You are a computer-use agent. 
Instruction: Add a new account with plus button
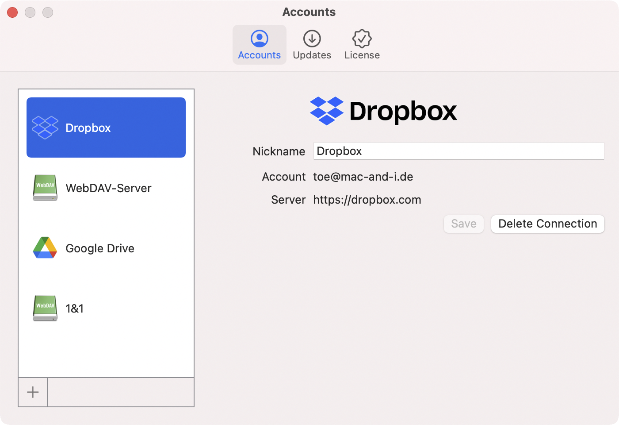tap(33, 392)
